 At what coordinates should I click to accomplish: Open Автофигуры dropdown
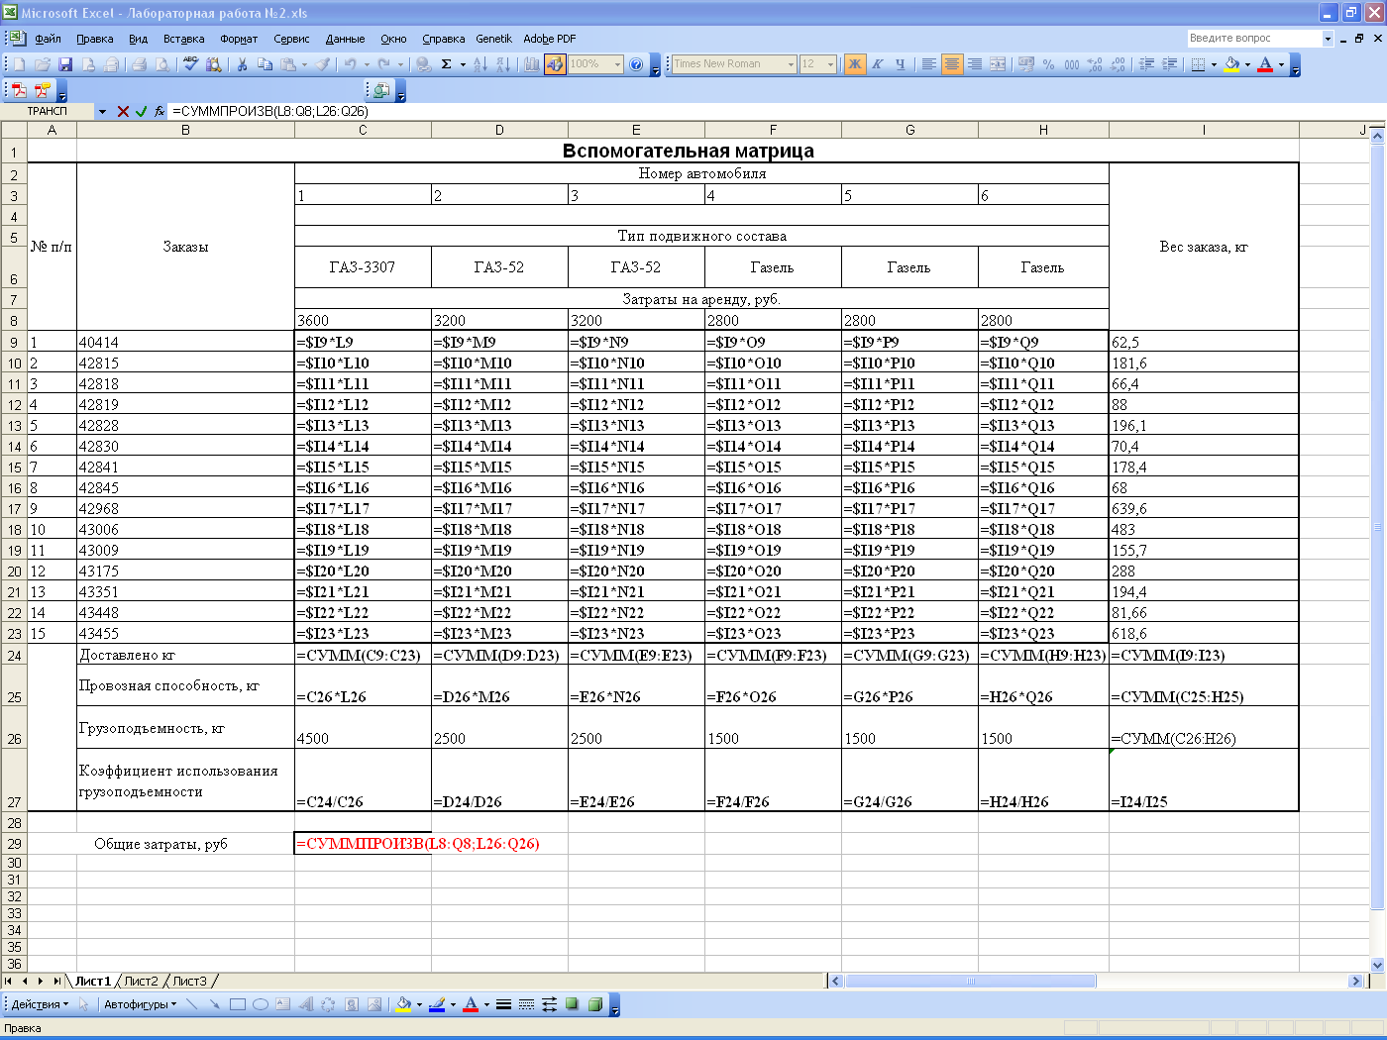coord(140,1004)
